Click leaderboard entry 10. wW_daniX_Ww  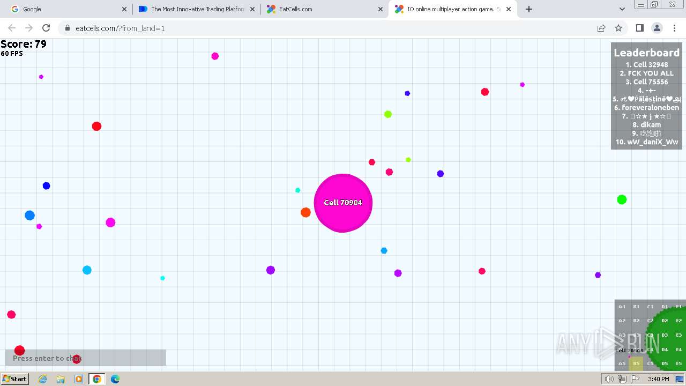[x=646, y=142]
